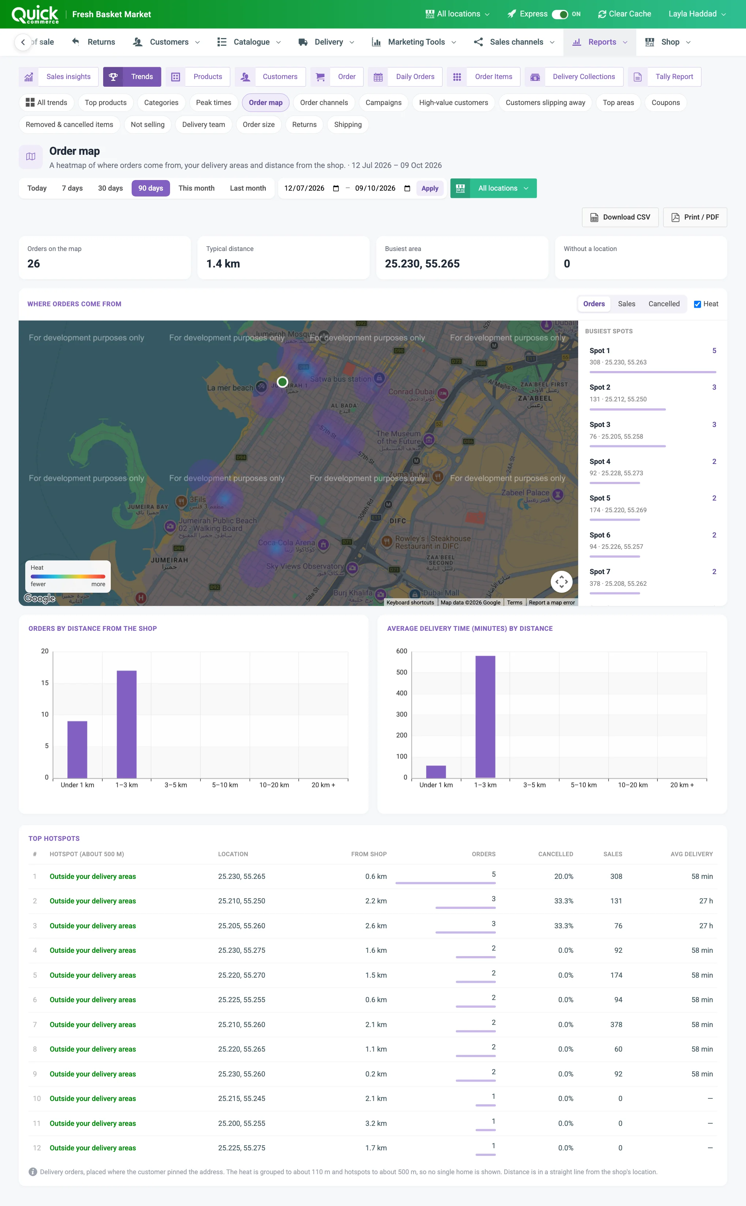Screen dimensions: 746x1206
Task: Uncheck the Heat checkbox
Action: point(697,304)
